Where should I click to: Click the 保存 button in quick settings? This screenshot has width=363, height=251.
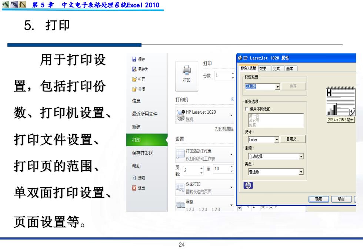[293, 86]
